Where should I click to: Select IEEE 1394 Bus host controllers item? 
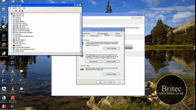(24, 33)
